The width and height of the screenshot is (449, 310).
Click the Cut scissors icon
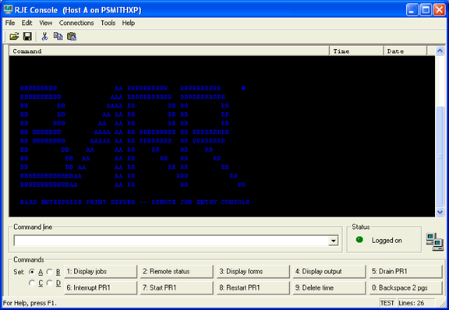[44, 37]
